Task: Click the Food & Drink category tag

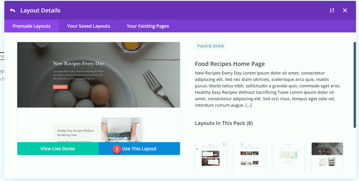Action: (x=211, y=46)
